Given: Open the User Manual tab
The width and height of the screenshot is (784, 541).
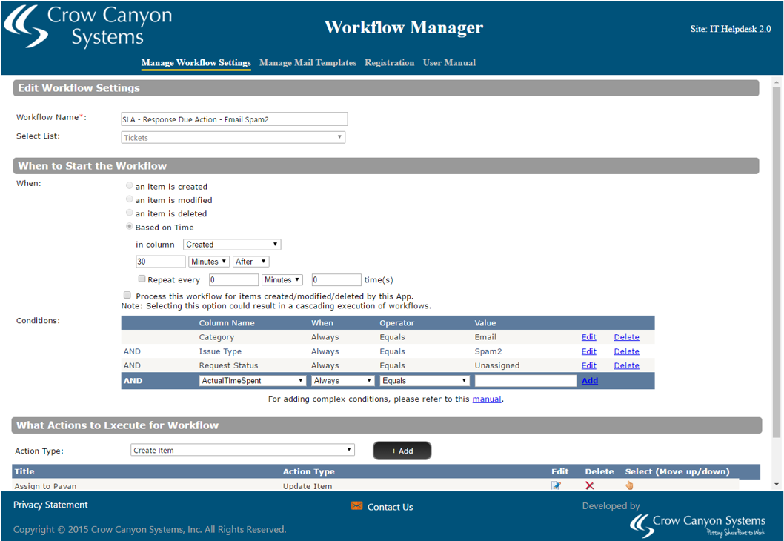Looking at the screenshot, I should (x=449, y=63).
